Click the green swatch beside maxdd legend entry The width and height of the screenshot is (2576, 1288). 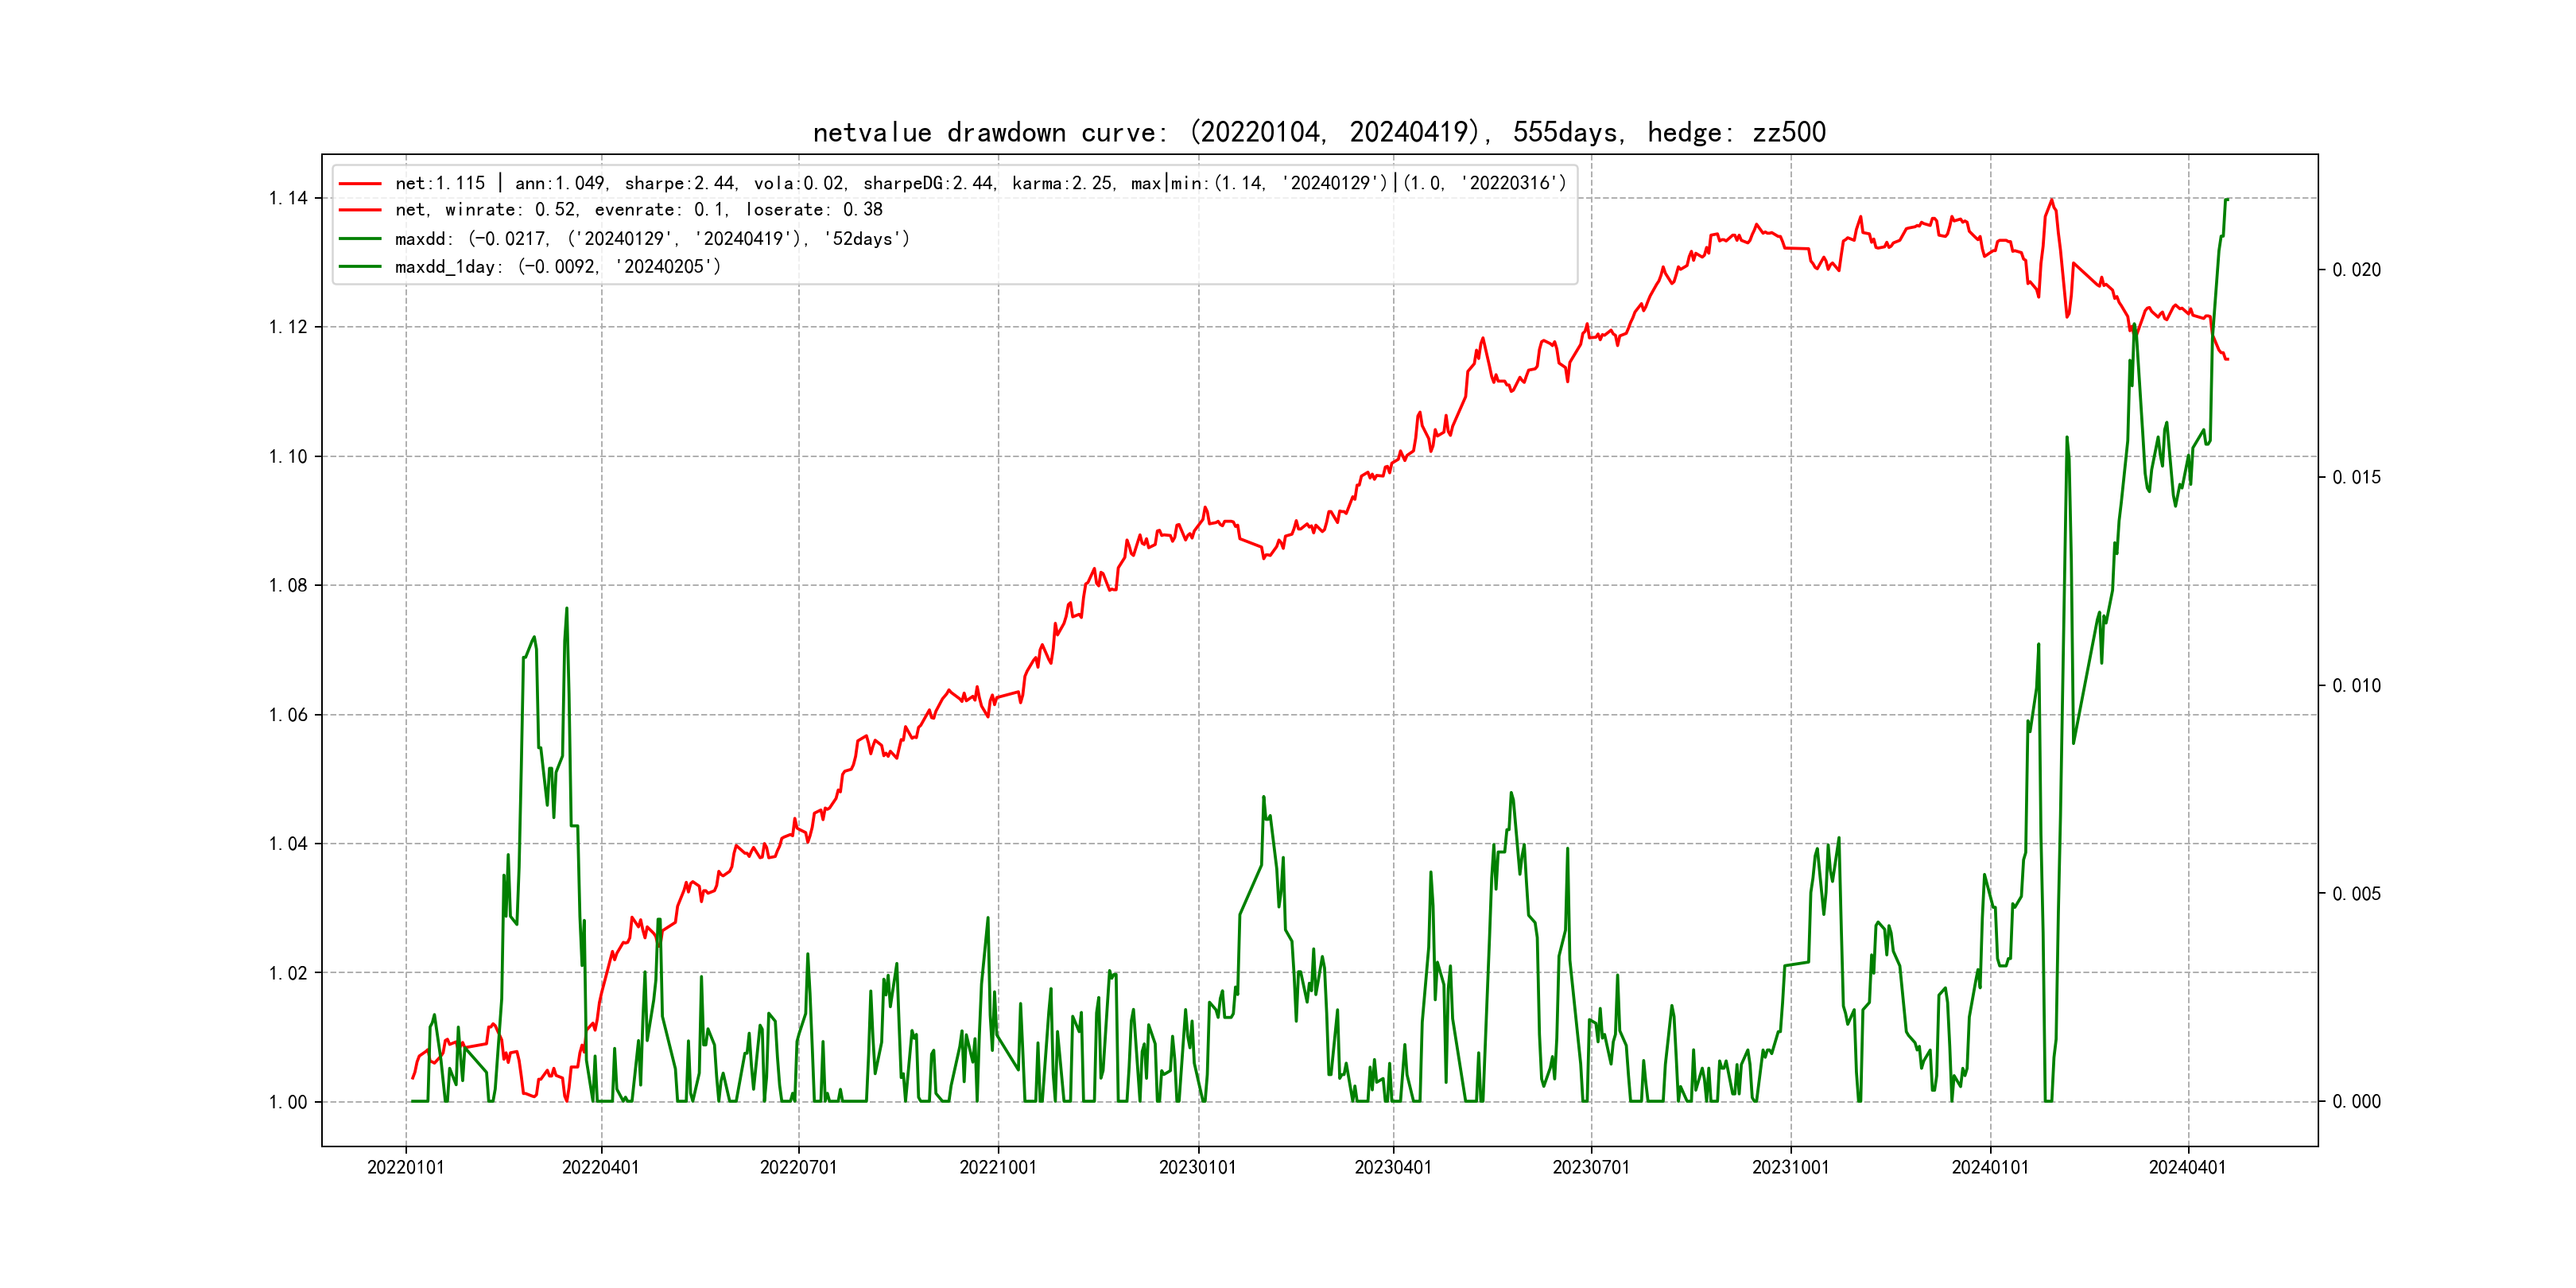(360, 239)
